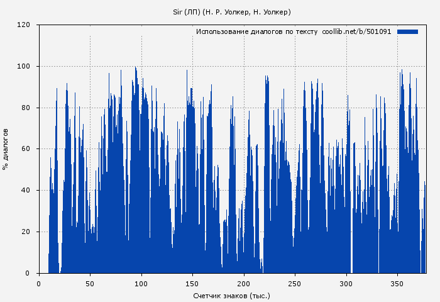Screen dimensions: 440x302
Task: Click the x-axis tick label 150
Action: tap(192, 283)
